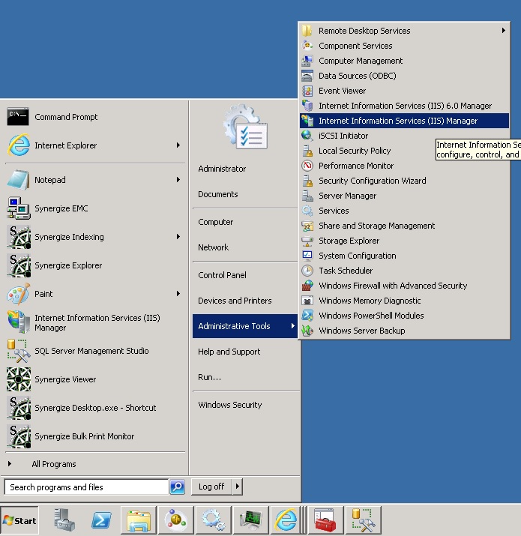The image size is (521, 536).
Task: Click the Log off button
Action: (x=211, y=486)
